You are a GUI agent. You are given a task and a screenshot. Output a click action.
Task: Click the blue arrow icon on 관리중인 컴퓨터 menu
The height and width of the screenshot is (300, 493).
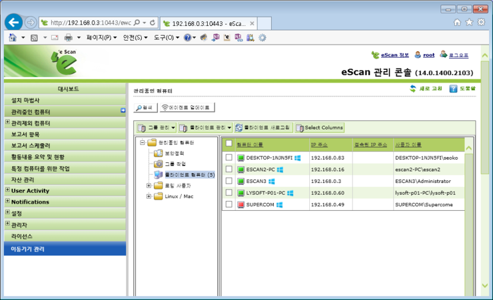(123, 110)
